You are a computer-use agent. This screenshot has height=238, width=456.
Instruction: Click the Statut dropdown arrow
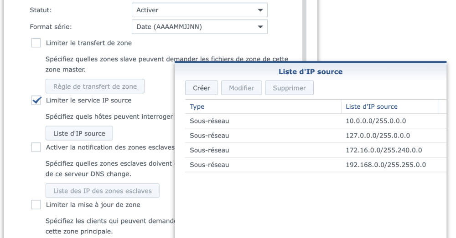point(260,10)
